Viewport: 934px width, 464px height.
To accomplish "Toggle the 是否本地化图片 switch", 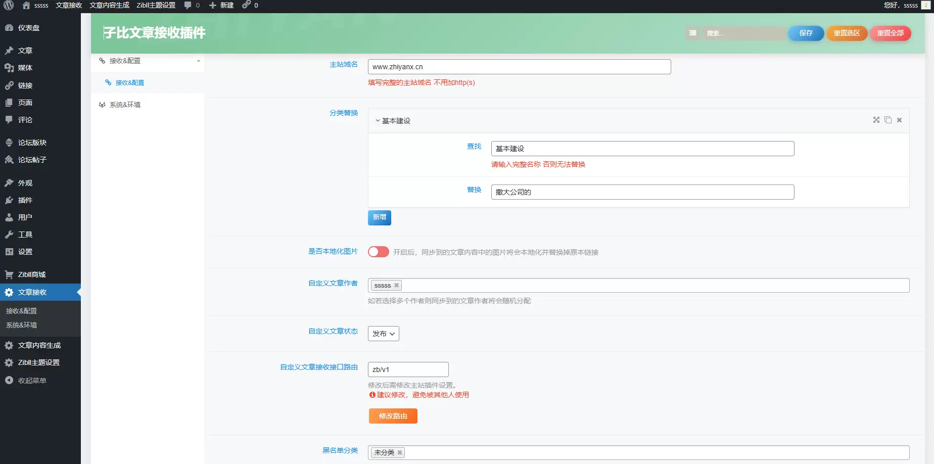I will [x=379, y=252].
